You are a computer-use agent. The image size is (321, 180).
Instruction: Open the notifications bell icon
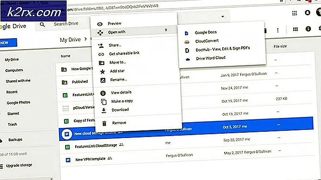pos(308,13)
